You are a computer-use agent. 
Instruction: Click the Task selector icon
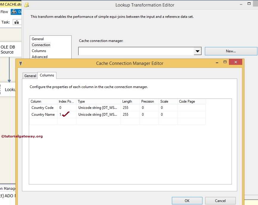point(17,22)
